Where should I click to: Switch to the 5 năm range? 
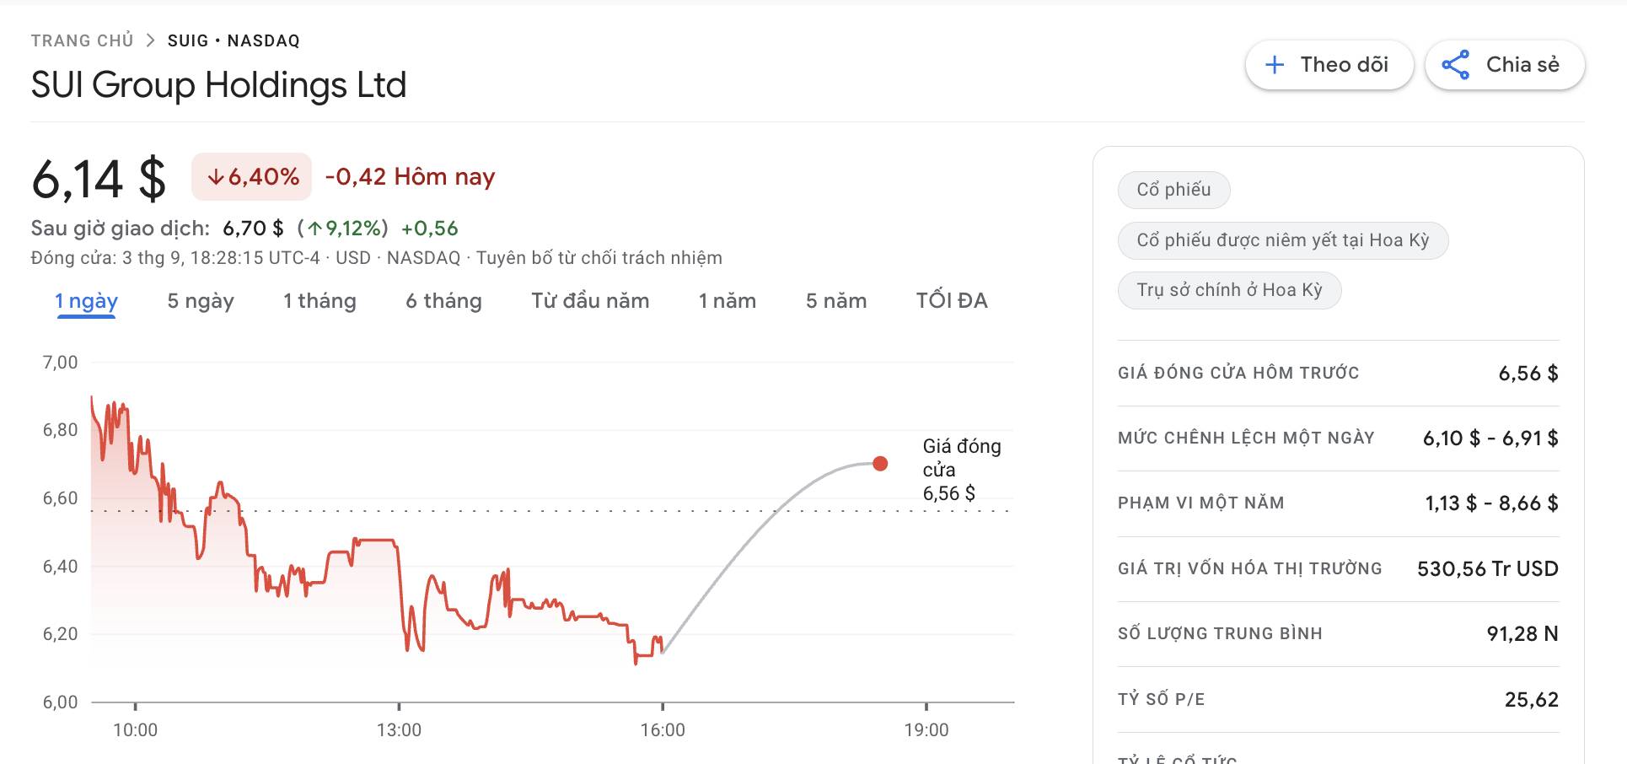(x=835, y=301)
